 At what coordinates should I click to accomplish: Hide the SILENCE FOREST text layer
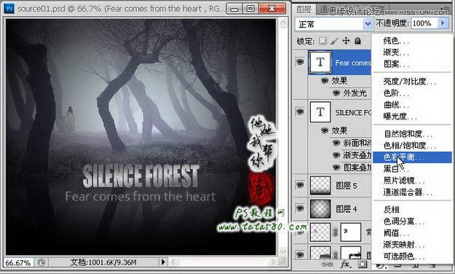tap(300, 111)
